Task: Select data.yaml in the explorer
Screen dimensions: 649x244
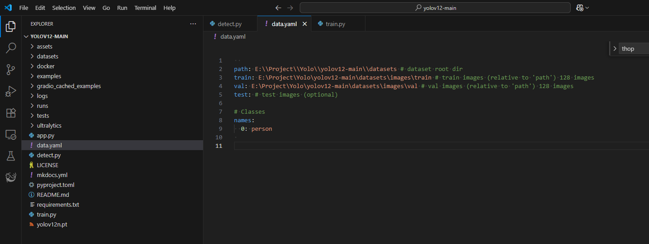Action: [x=112, y=145]
